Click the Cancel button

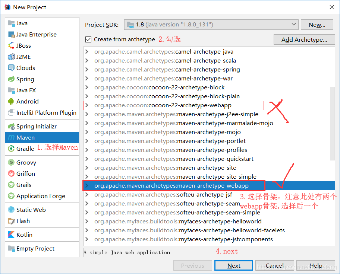(275, 265)
